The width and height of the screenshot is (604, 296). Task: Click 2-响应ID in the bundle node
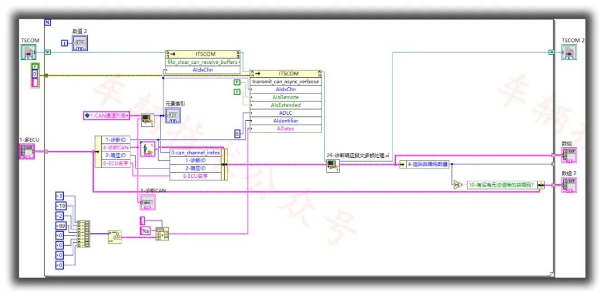196,168
